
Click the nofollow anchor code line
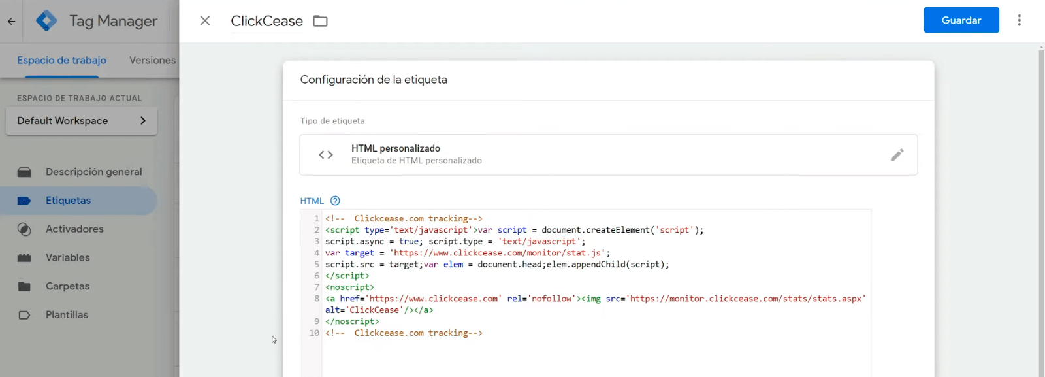click(x=595, y=299)
